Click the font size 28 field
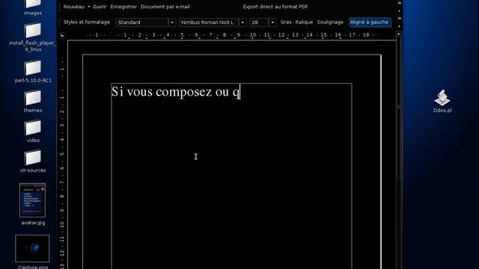This screenshot has height=269, width=479. (x=259, y=22)
